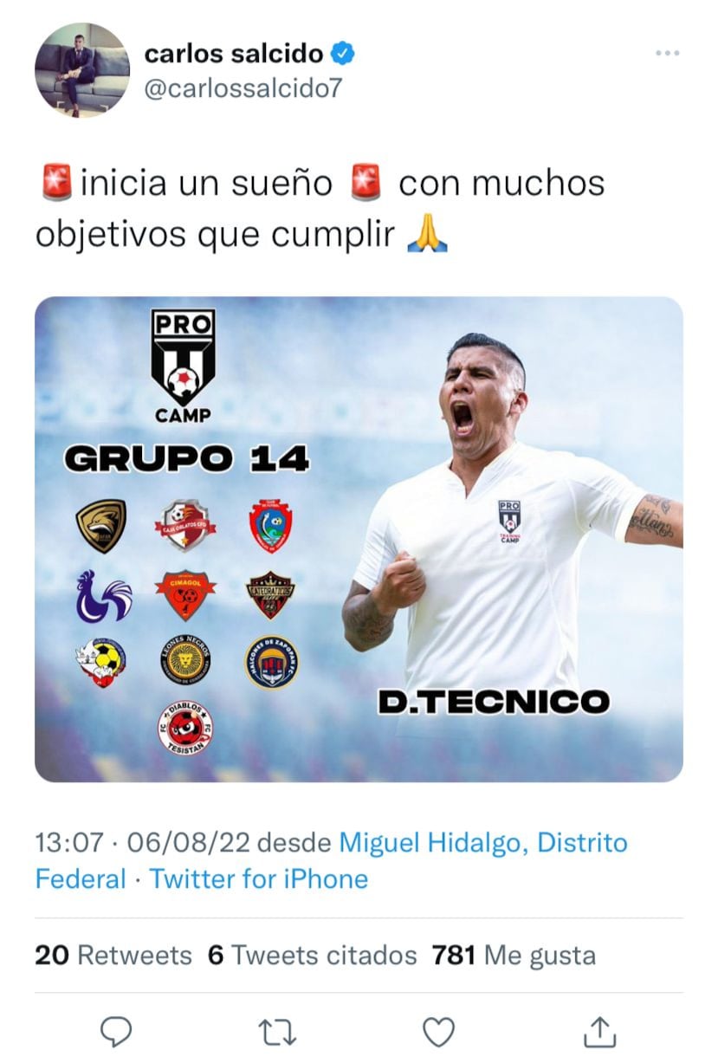Click the Pro Camp shield logo
This screenshot has width=718, height=1063.
point(183,366)
